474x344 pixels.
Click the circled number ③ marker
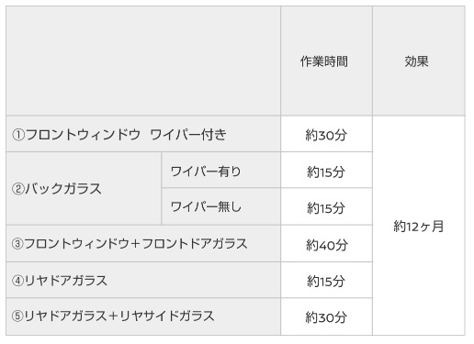pos(17,244)
